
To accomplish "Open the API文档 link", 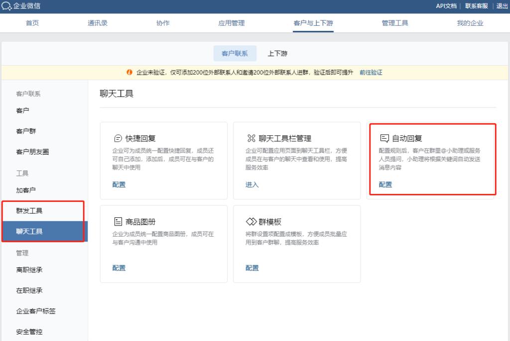I will (445, 6).
